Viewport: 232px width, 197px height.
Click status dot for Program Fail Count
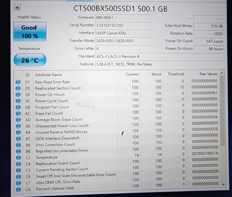tap(18, 107)
